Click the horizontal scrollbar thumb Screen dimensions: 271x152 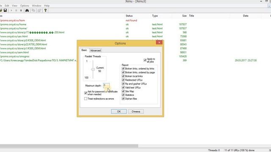(69, 146)
